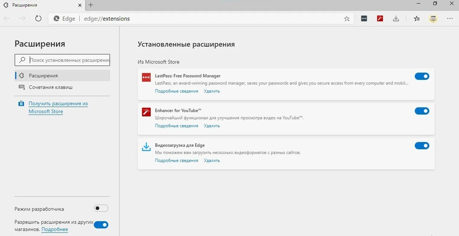Open the LastPass toolbar extension icon
Screen dimensions: 459x236
click(364, 18)
